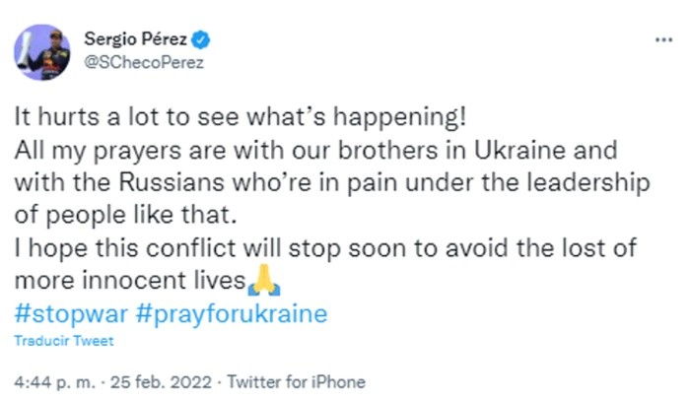Click the 4:44 p. m. timestamp

click(x=49, y=381)
